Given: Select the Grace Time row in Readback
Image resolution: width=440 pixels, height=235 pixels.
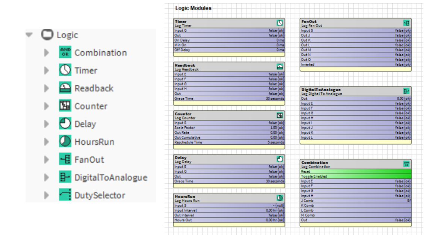Looking at the screenshot, I should (229, 99).
